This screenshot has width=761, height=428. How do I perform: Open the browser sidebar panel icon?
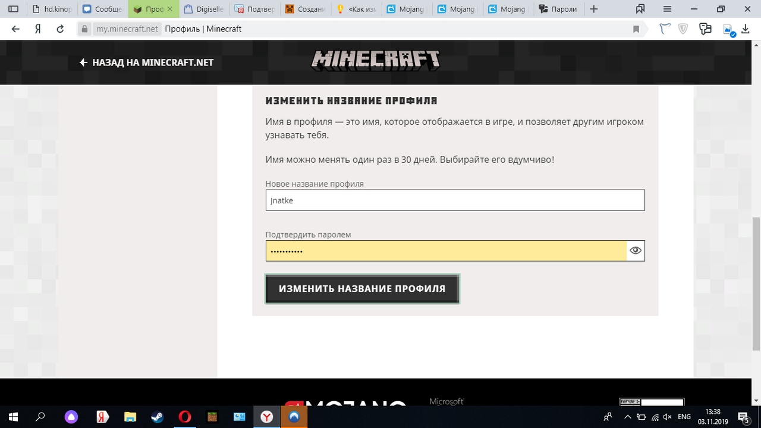click(x=13, y=9)
